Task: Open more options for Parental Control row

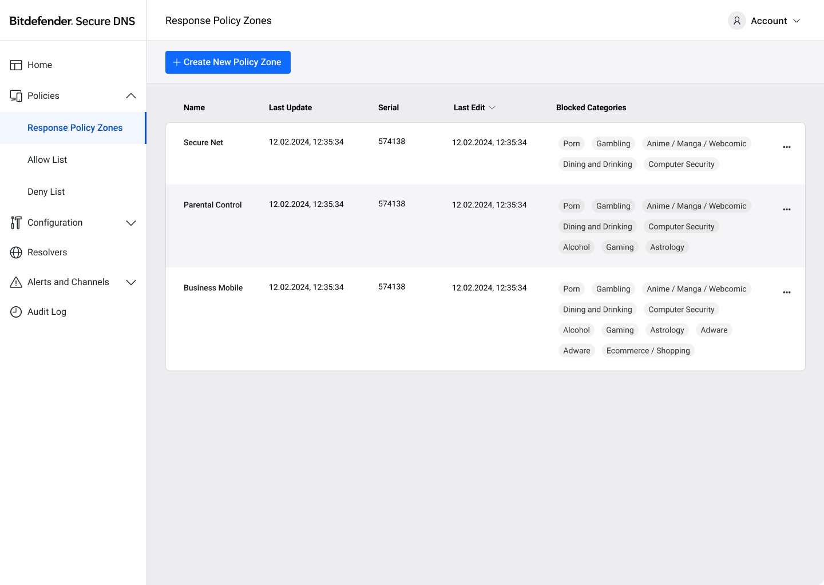Action: [787, 210]
